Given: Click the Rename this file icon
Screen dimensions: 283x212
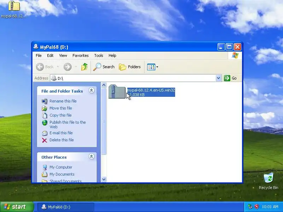Looking at the screenshot, I should tap(45, 101).
